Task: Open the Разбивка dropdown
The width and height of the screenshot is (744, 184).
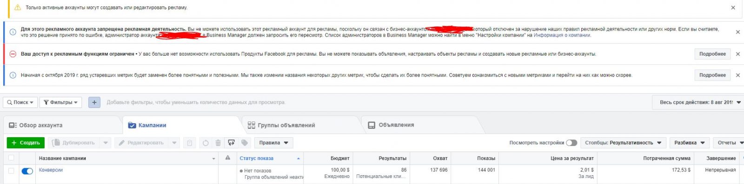Action: pyautogui.click(x=690, y=143)
